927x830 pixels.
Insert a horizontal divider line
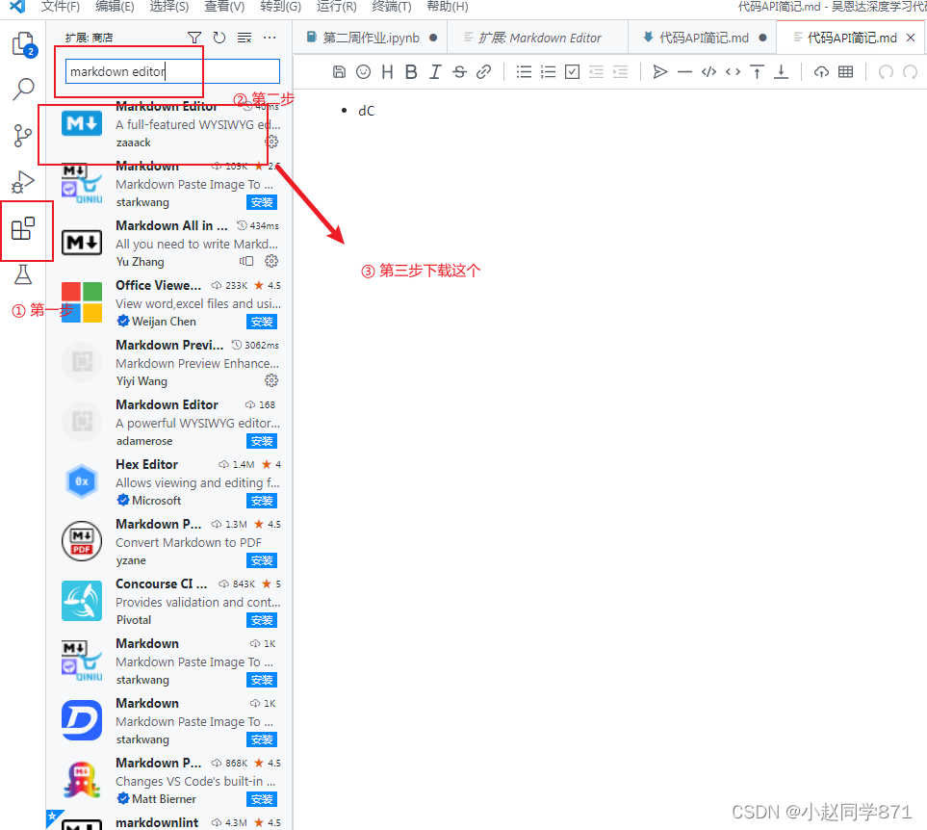click(684, 71)
